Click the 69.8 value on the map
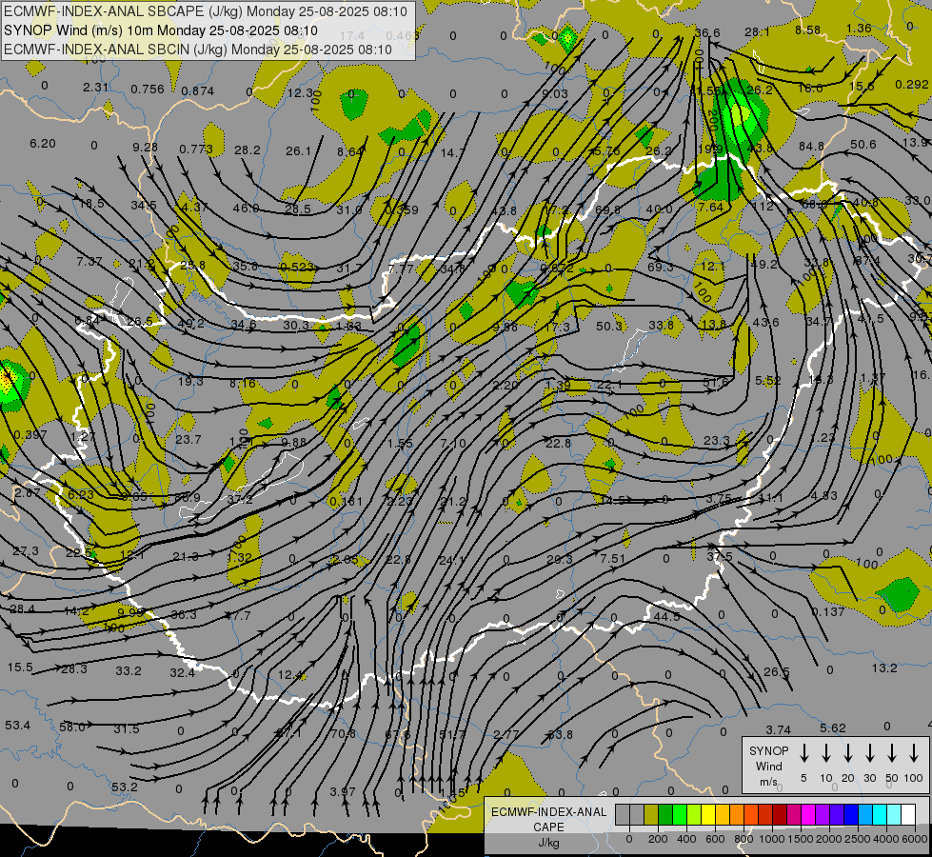Viewport: 932px width, 857px height. (607, 209)
